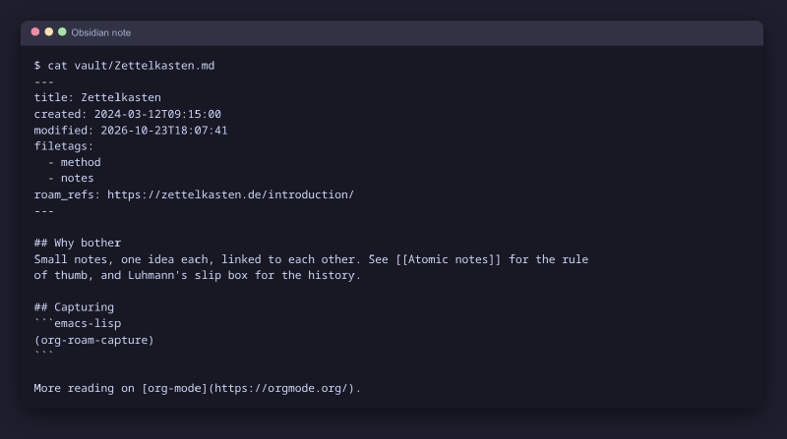The image size is (787, 439).
Task: Click the '(org-roam-capture)' code line
Action: click(x=93, y=340)
